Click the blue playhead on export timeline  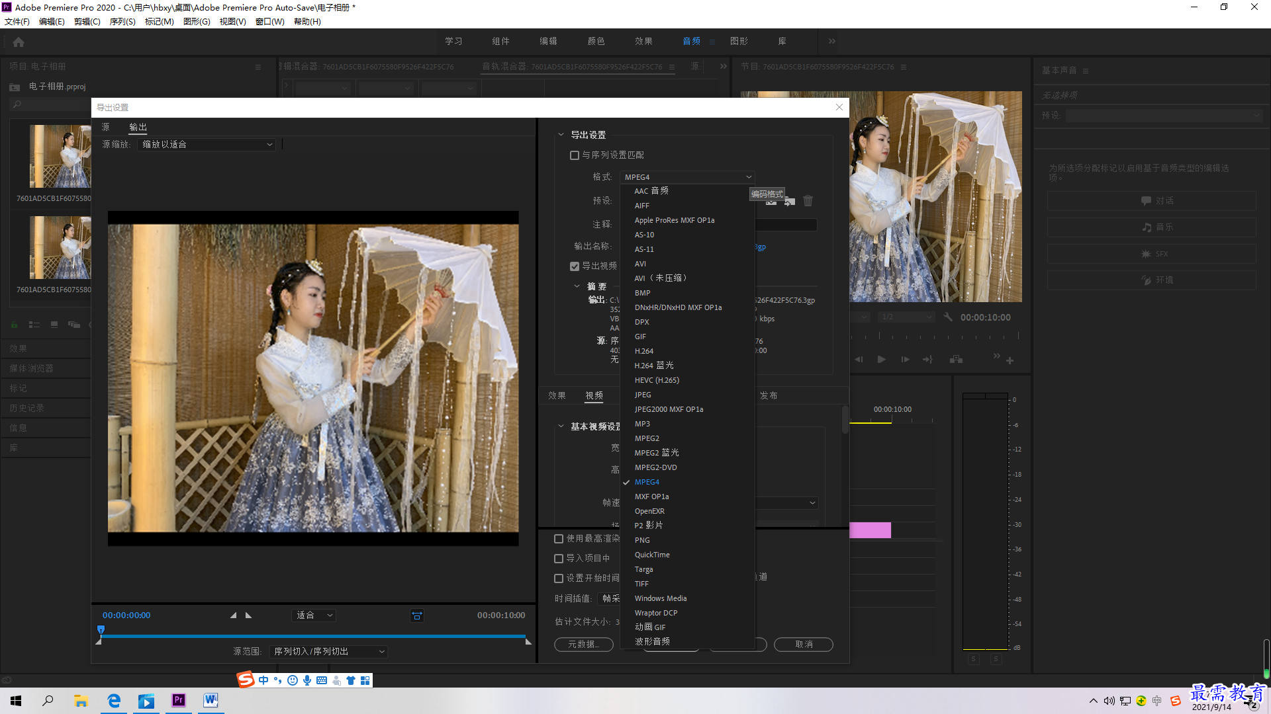(101, 629)
